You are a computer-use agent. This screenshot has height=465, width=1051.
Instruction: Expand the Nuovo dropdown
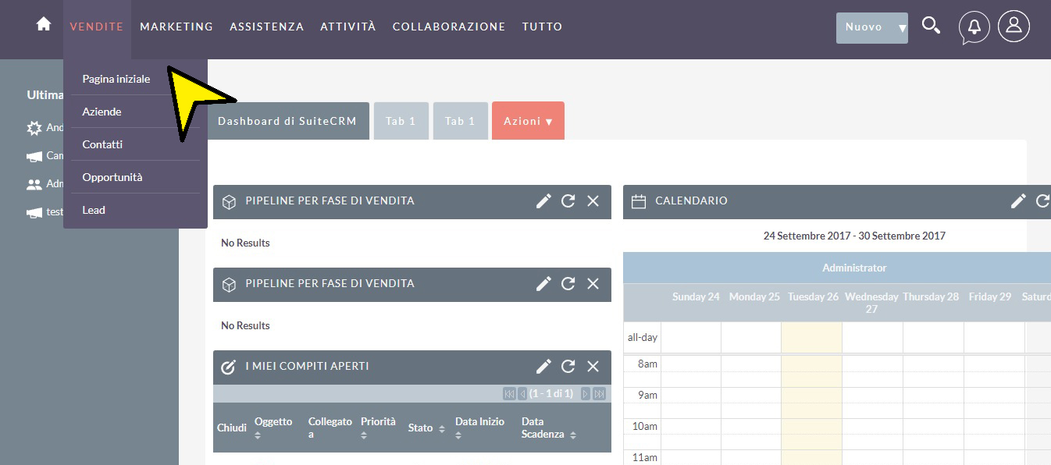[x=871, y=27]
